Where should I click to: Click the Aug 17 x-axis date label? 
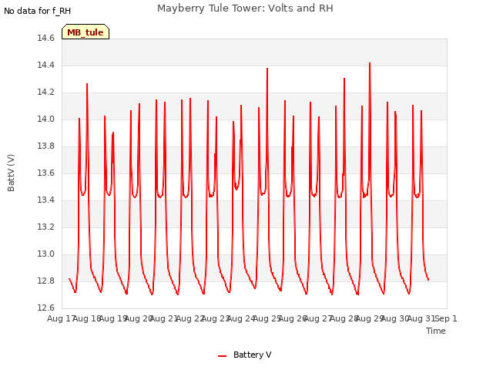click(60, 318)
